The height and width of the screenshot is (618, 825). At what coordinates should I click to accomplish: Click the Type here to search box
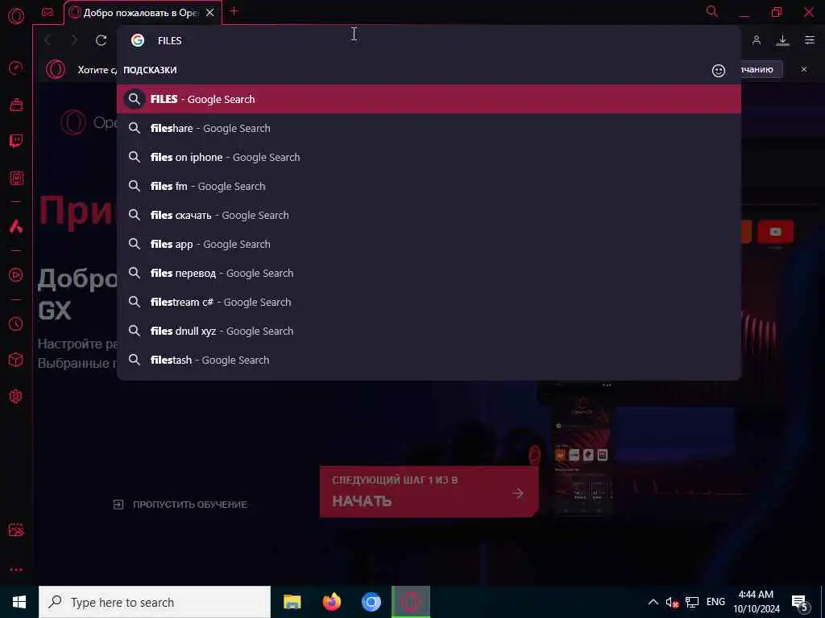(x=155, y=602)
